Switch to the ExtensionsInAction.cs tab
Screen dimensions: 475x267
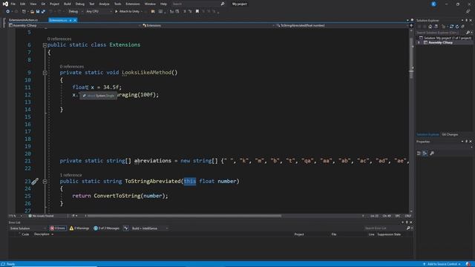click(23, 20)
